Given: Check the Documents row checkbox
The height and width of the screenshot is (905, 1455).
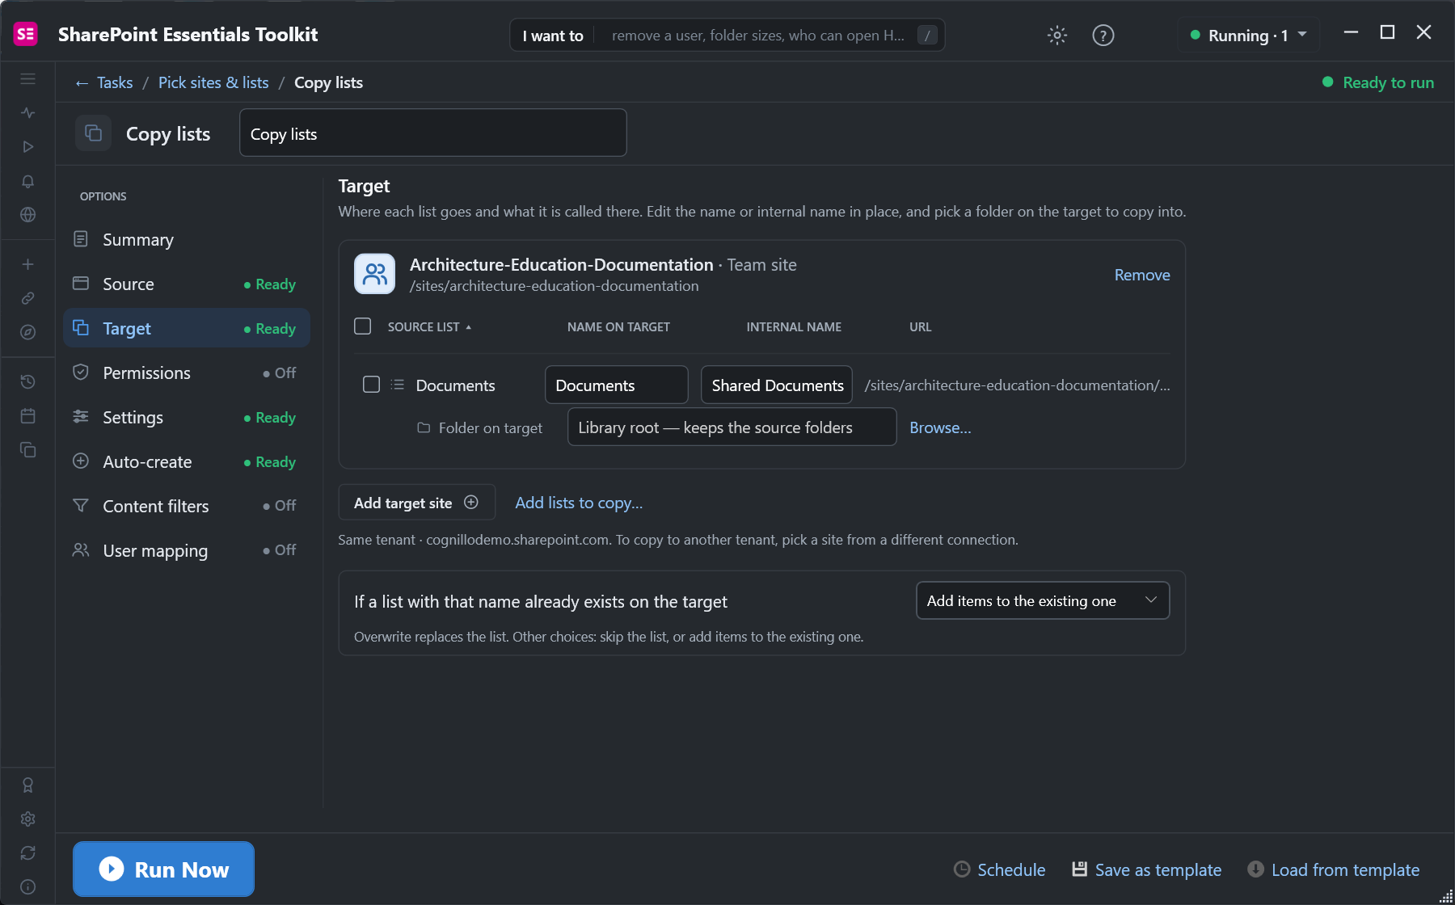Looking at the screenshot, I should click(371, 384).
